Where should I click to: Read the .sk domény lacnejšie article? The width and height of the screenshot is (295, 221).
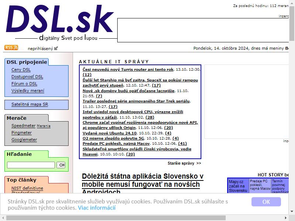[128, 91]
